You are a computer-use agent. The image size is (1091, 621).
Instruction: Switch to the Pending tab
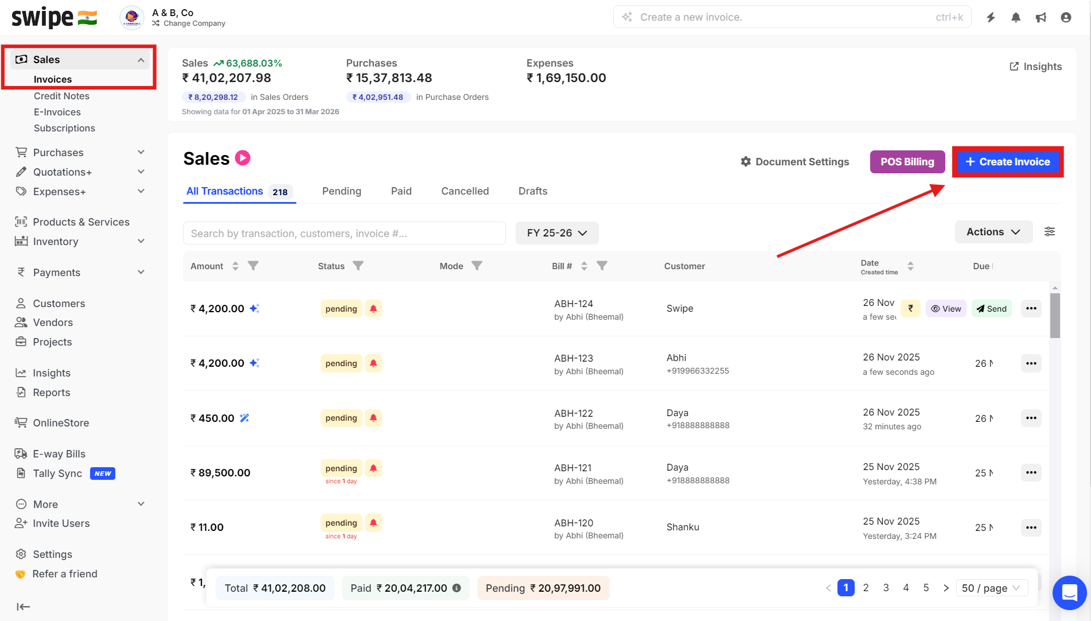[x=341, y=191]
